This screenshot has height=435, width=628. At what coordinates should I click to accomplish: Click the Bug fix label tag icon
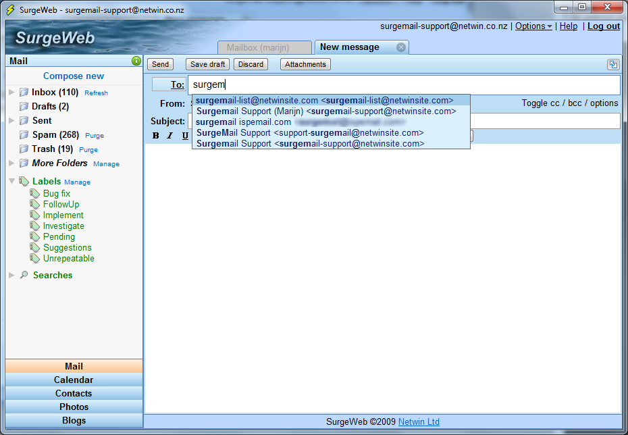click(x=35, y=194)
